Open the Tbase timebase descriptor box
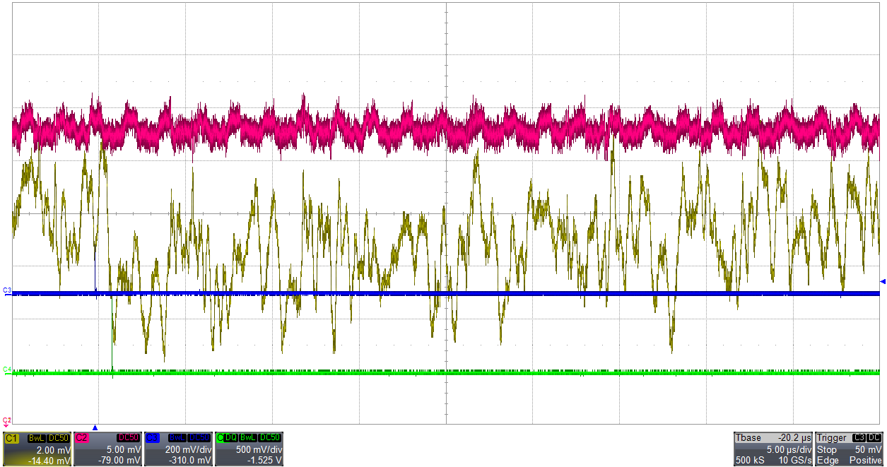 click(x=773, y=449)
